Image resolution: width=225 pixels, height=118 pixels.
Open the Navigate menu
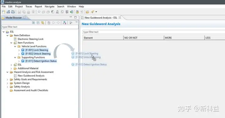(49, 7)
